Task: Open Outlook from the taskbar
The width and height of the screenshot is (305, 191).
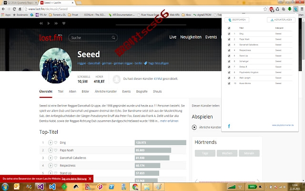Action: [17, 187]
